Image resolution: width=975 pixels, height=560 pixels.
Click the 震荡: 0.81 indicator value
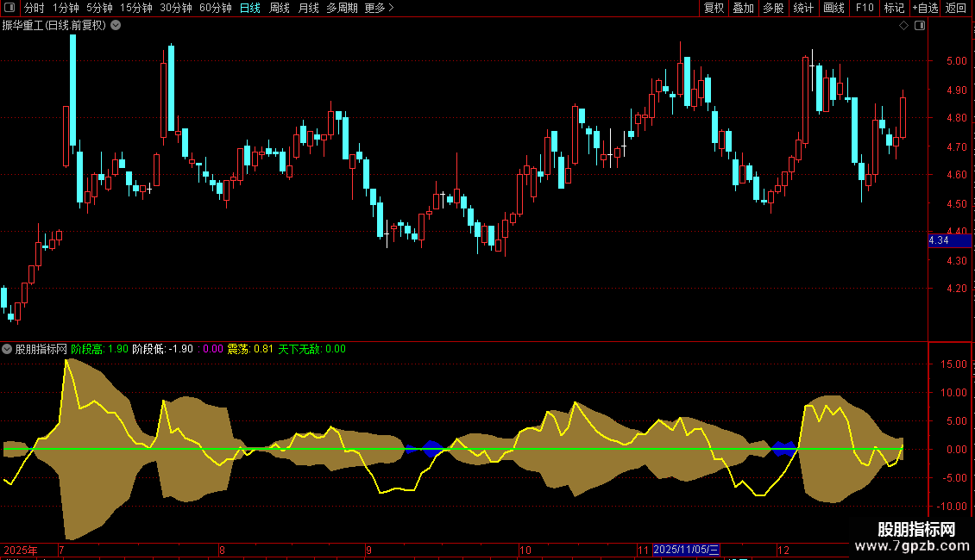tap(250, 349)
